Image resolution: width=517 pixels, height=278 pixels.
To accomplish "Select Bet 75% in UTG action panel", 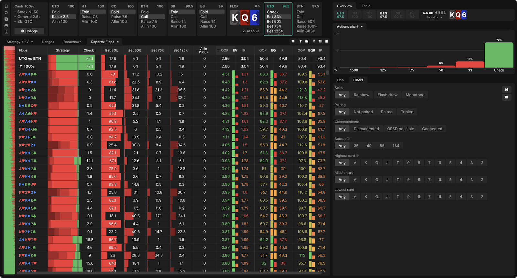I will pyautogui.click(x=274, y=26).
